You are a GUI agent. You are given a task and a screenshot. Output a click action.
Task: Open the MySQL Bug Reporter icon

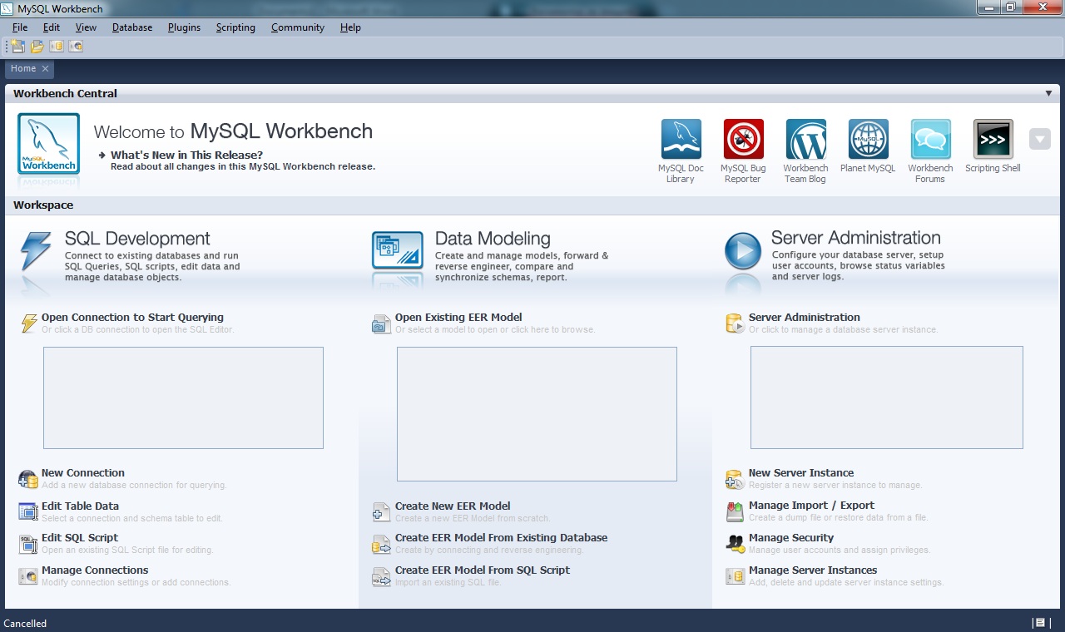click(x=744, y=139)
